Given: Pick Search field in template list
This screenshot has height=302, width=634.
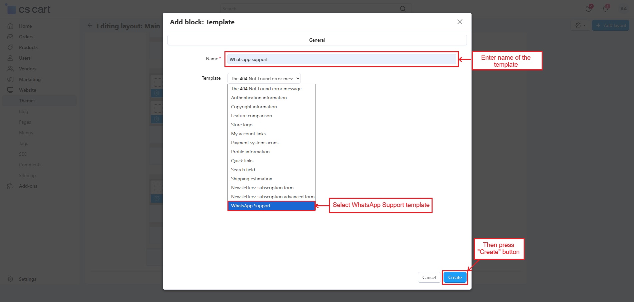Looking at the screenshot, I should click(243, 170).
